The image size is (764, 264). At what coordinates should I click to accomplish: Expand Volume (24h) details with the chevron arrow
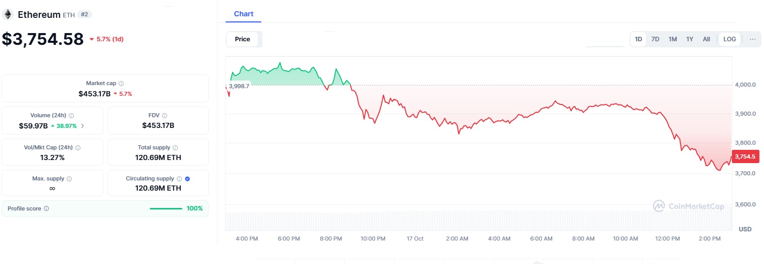coord(83,125)
